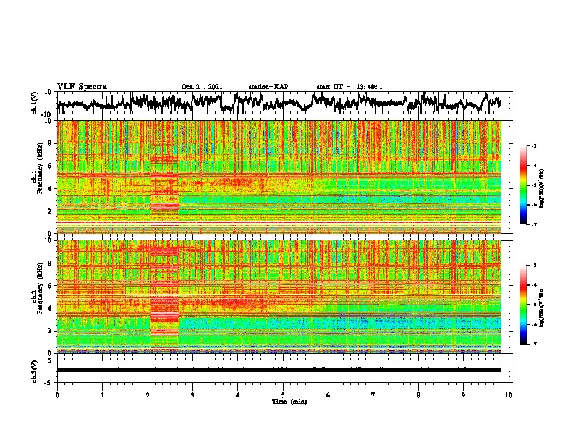Click the "VLF Spectra" plot title
This screenshot has height=443, width=573.
82,86
